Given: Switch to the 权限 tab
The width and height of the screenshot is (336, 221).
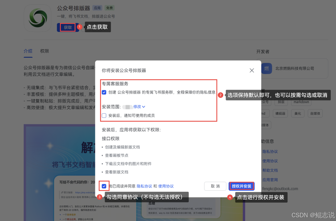Looking at the screenshot, I should click(45, 51).
